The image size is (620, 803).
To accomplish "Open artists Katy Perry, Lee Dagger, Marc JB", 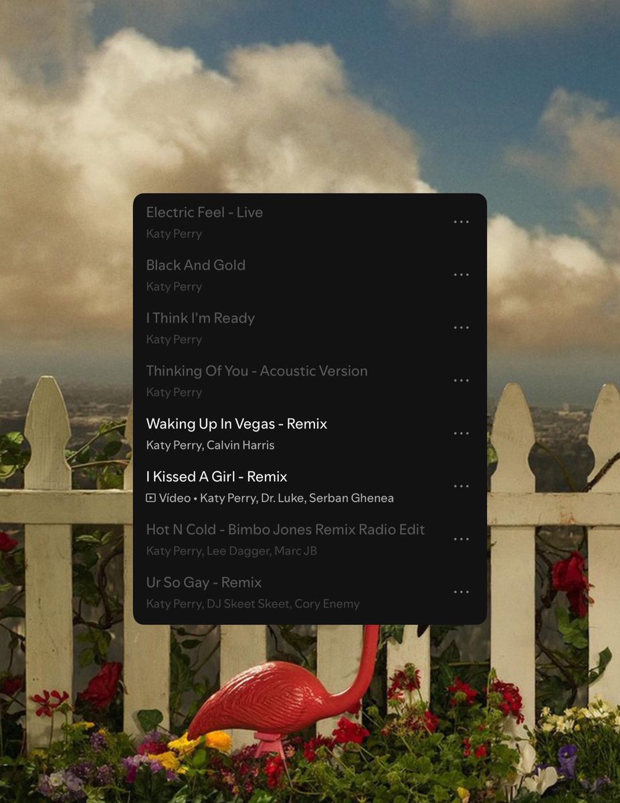I will pyautogui.click(x=231, y=551).
